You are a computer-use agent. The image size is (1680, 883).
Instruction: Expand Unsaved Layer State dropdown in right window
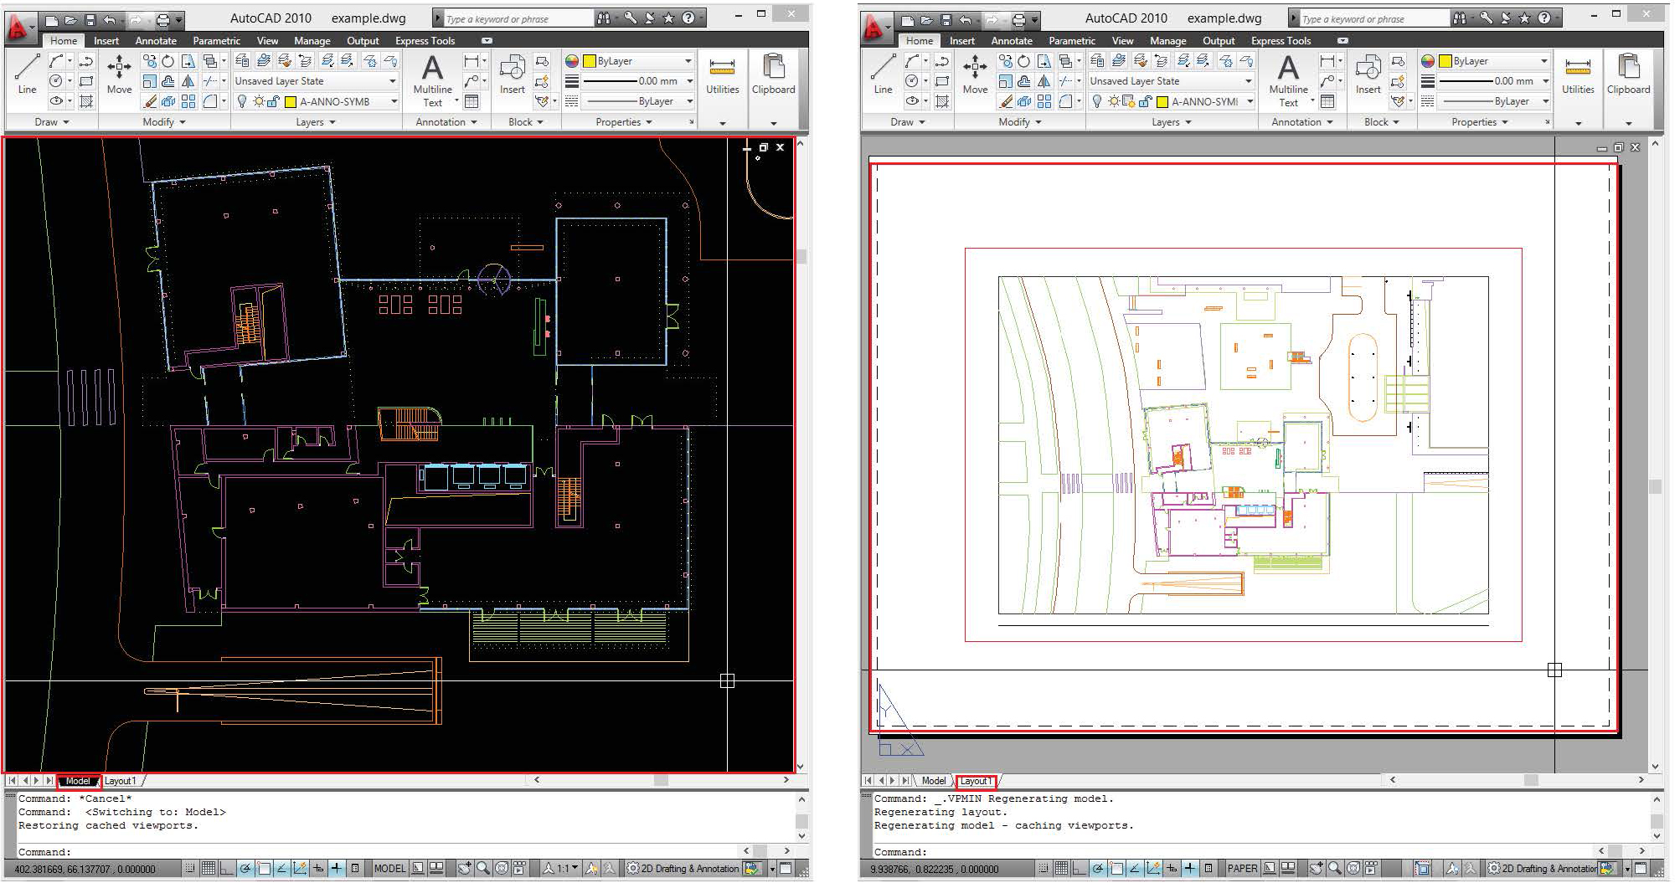tap(1171, 81)
